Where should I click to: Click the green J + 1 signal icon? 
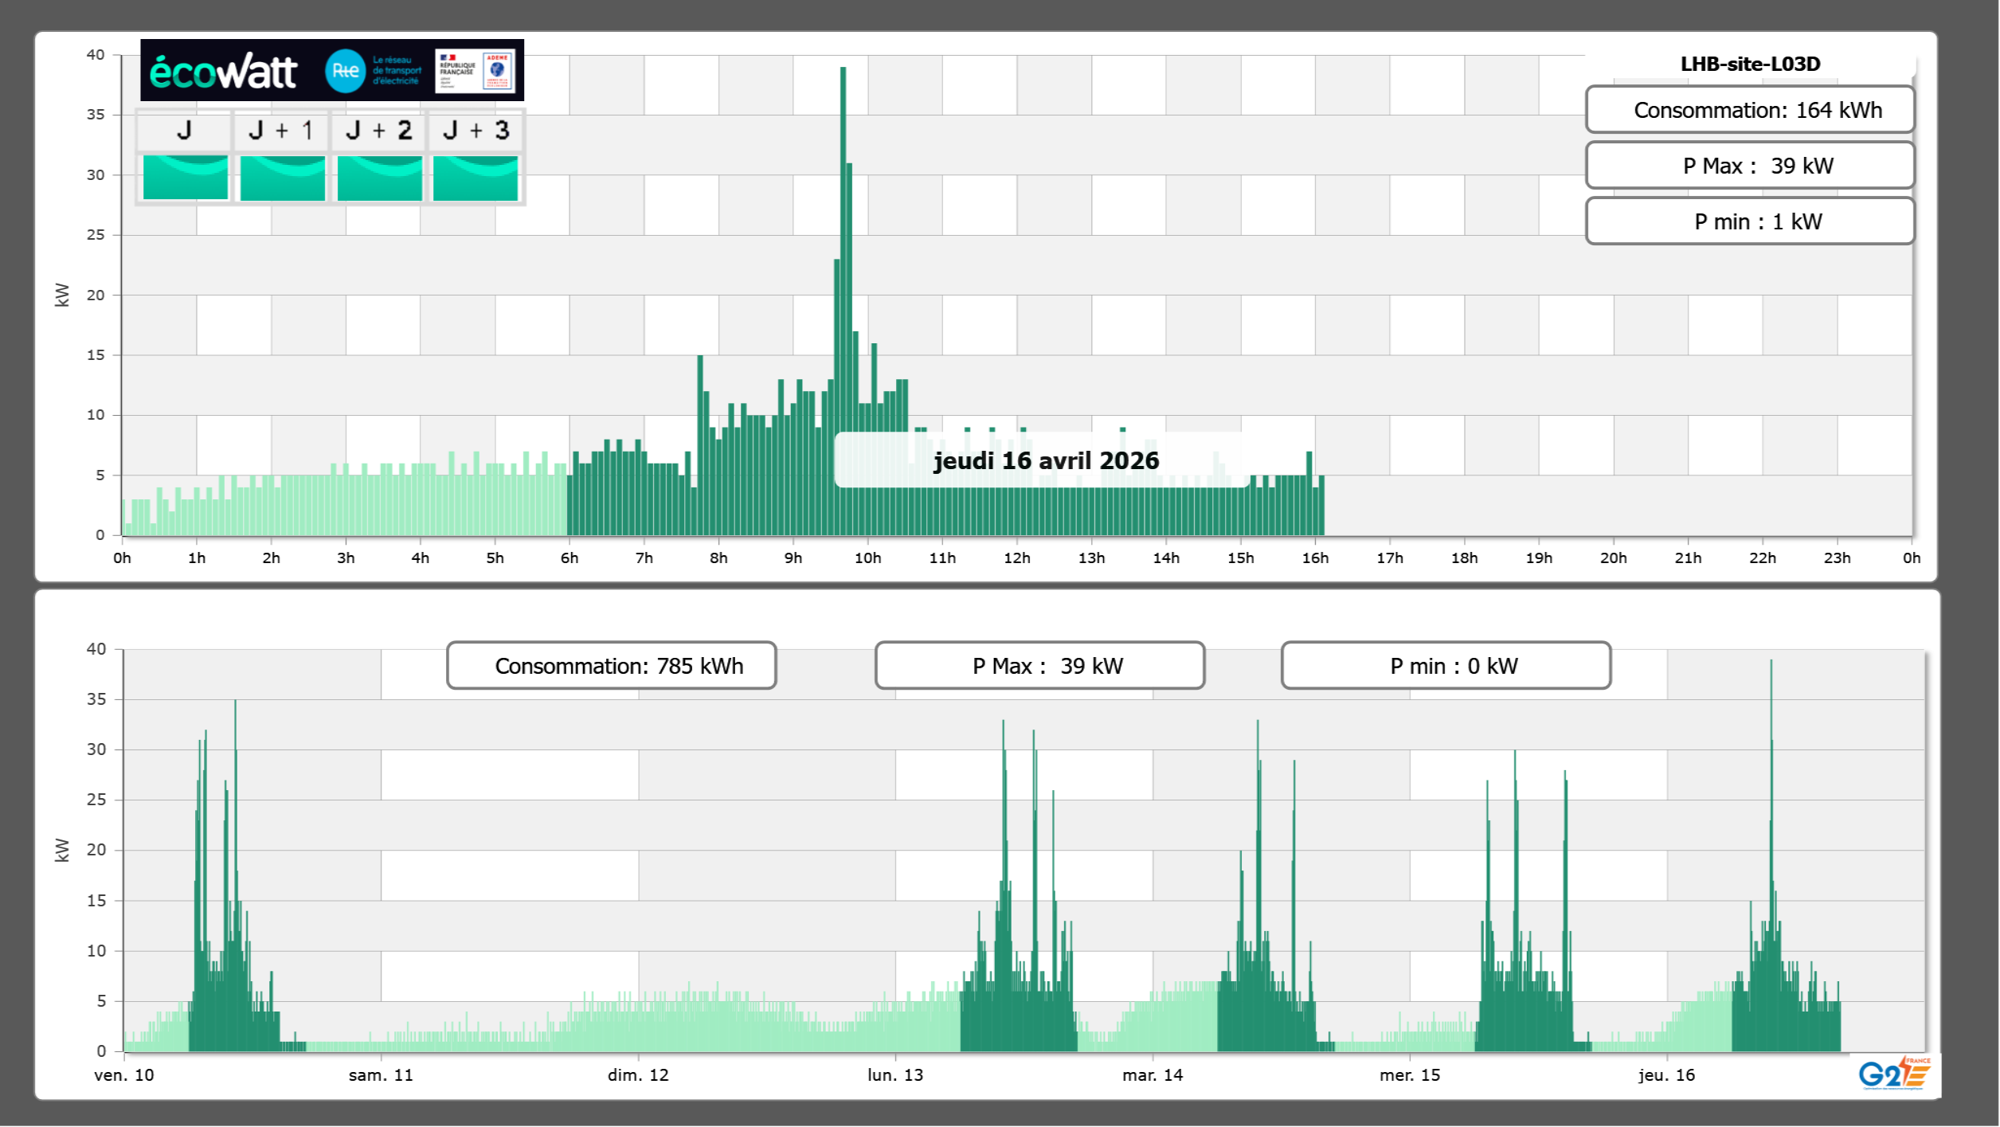click(282, 178)
